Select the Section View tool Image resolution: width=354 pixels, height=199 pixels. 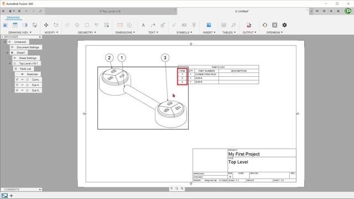click(x=25, y=25)
